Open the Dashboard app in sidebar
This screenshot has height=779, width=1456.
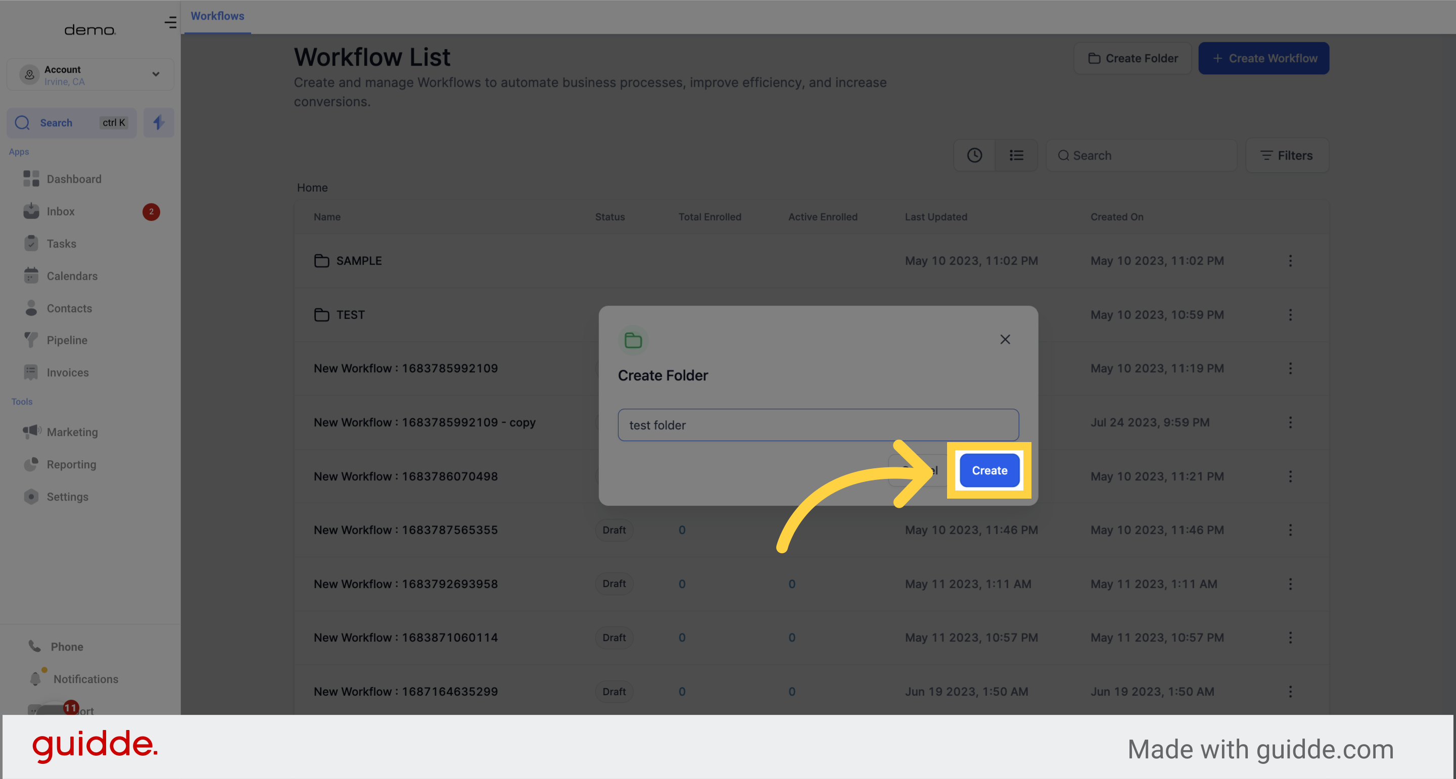pyautogui.click(x=73, y=178)
